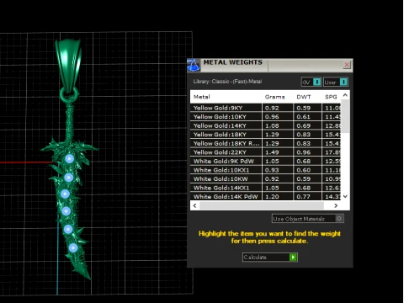The height and width of the screenshot is (303, 404).
Task: Click DWT value 0.68 for White Gold:9K PdW
Action: (x=304, y=162)
